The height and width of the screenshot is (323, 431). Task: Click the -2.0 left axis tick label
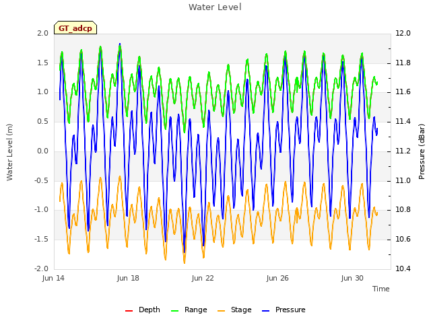click(x=41, y=268)
